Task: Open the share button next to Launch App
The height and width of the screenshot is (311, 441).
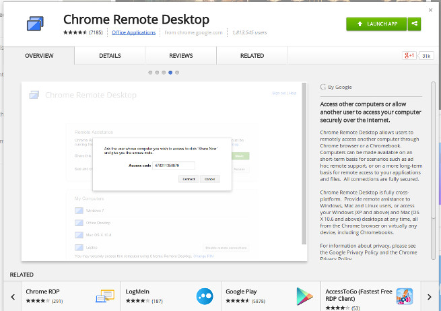Action: tap(414, 24)
